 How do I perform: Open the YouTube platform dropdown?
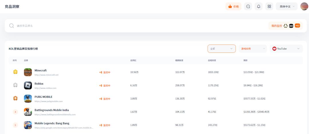286,48
